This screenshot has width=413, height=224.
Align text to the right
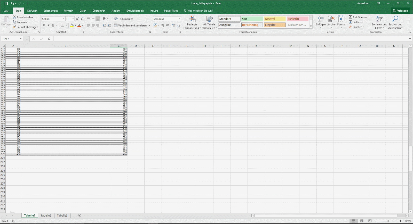(x=98, y=25)
